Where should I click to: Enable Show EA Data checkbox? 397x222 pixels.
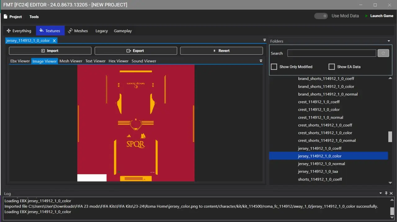[332, 67]
